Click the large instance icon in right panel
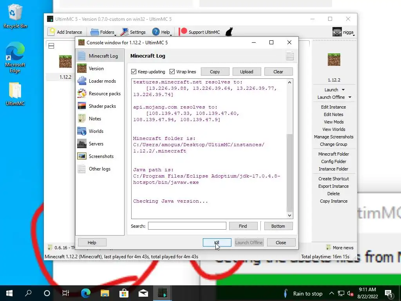This screenshot has width=401, height=301. click(334, 60)
